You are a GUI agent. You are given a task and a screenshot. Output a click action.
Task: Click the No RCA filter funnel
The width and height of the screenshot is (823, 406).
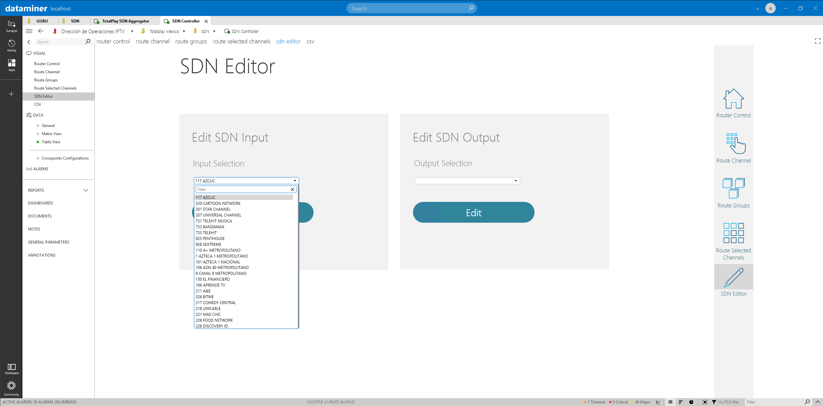click(x=714, y=402)
